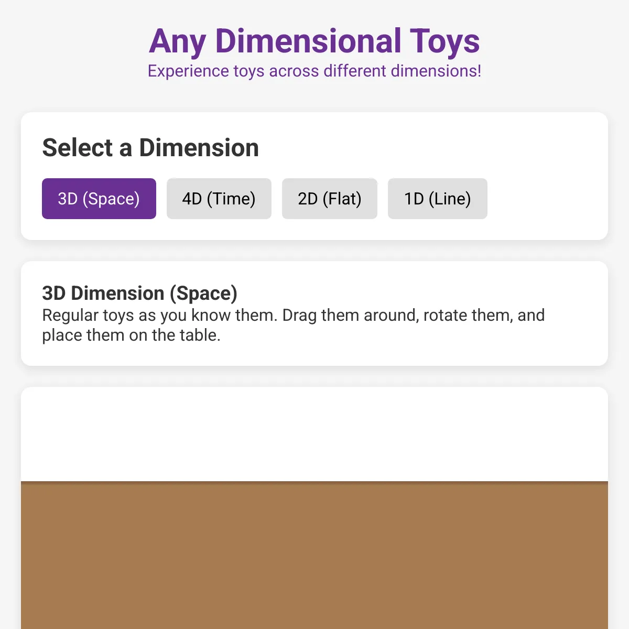Click 'place them on the table.' text line
The image size is (629, 629).
pyautogui.click(x=132, y=335)
